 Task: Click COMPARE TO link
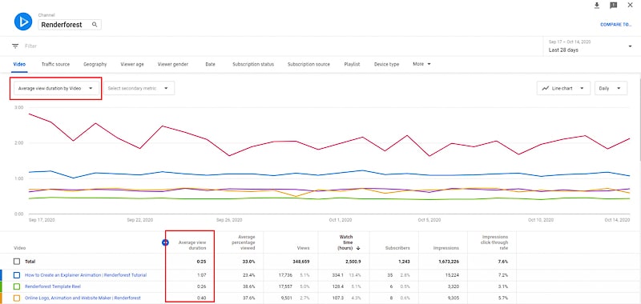[x=616, y=25]
